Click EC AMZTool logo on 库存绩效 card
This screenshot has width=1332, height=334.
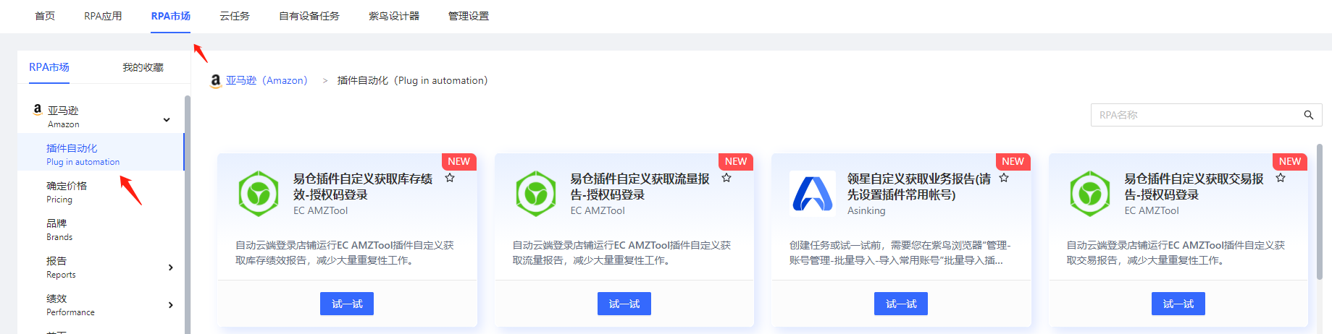(x=259, y=194)
